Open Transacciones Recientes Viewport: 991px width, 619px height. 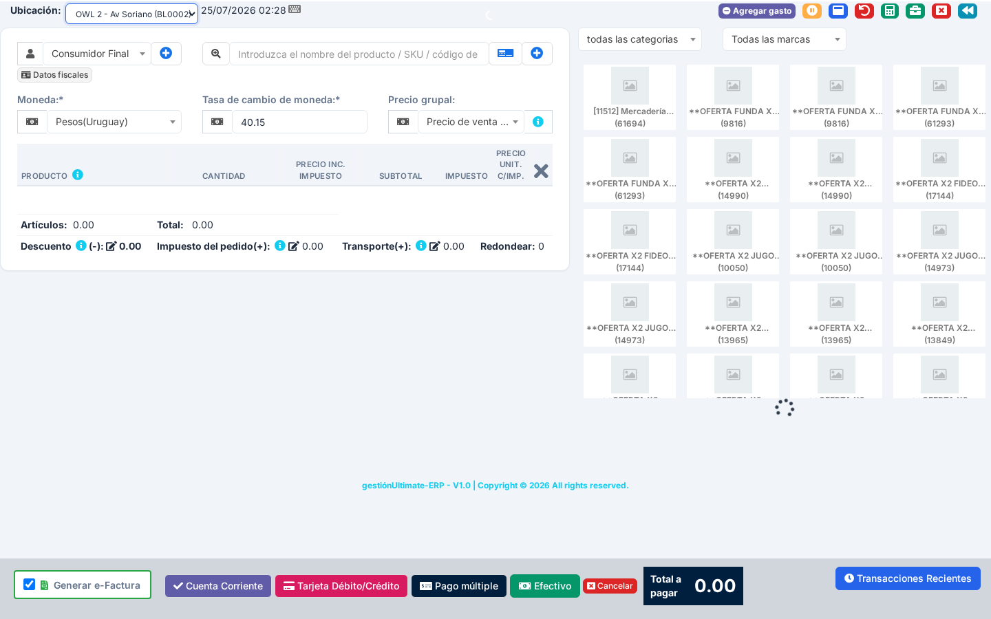tap(908, 578)
